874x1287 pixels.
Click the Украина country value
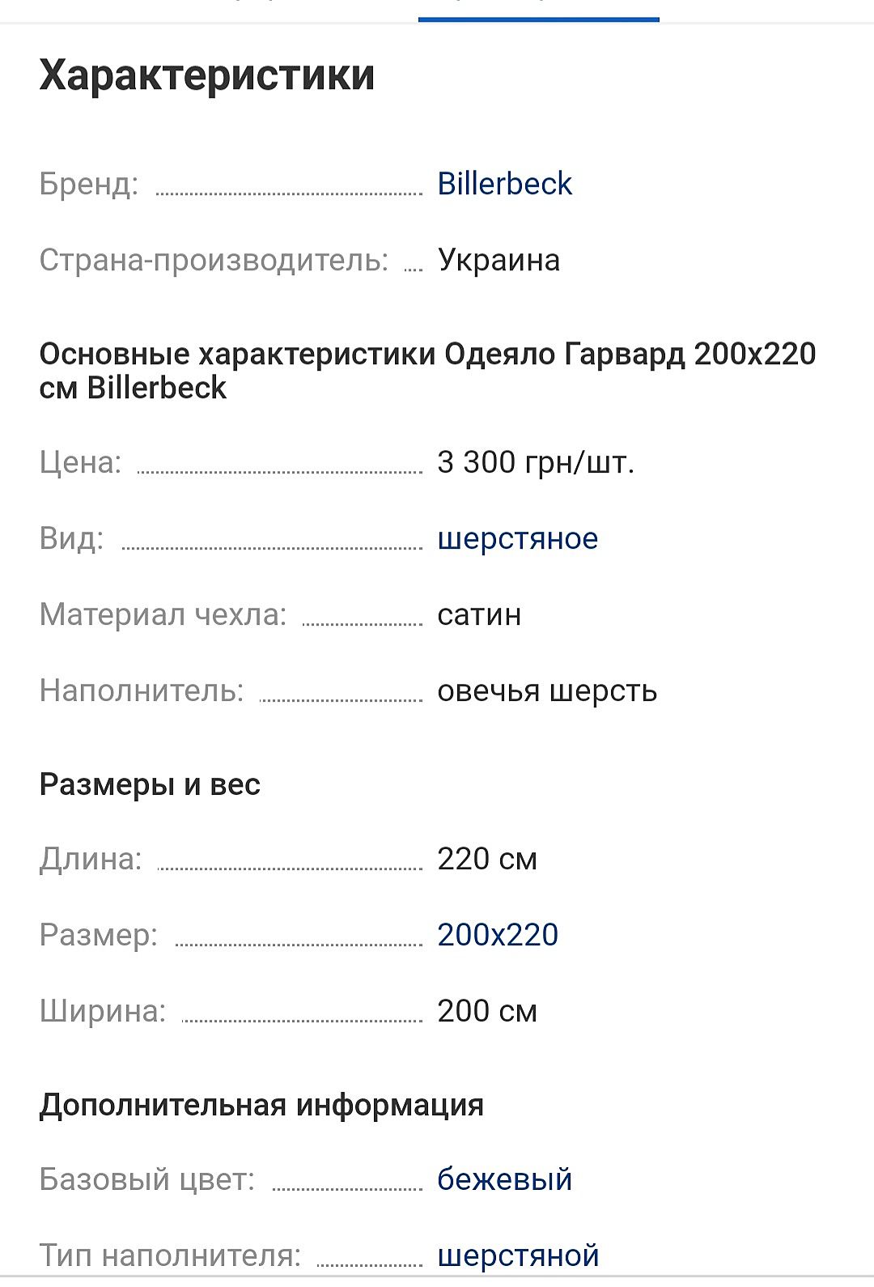pyautogui.click(x=499, y=260)
